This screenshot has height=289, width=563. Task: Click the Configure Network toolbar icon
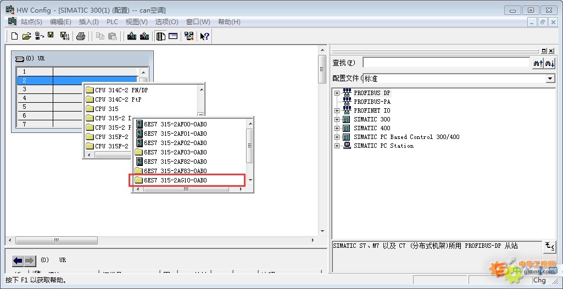pos(189,36)
